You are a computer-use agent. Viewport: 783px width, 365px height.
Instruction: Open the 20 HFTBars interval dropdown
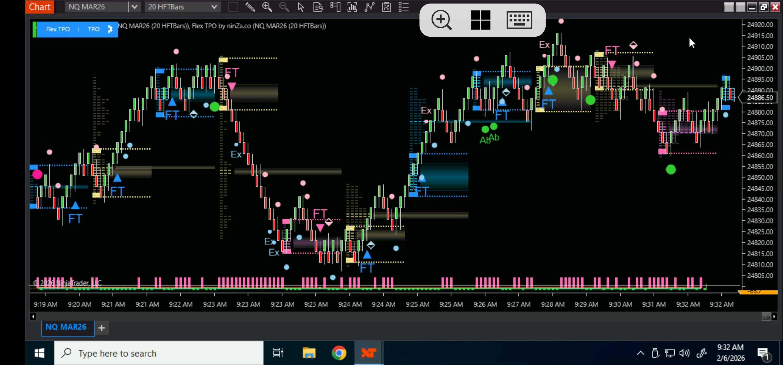[214, 7]
